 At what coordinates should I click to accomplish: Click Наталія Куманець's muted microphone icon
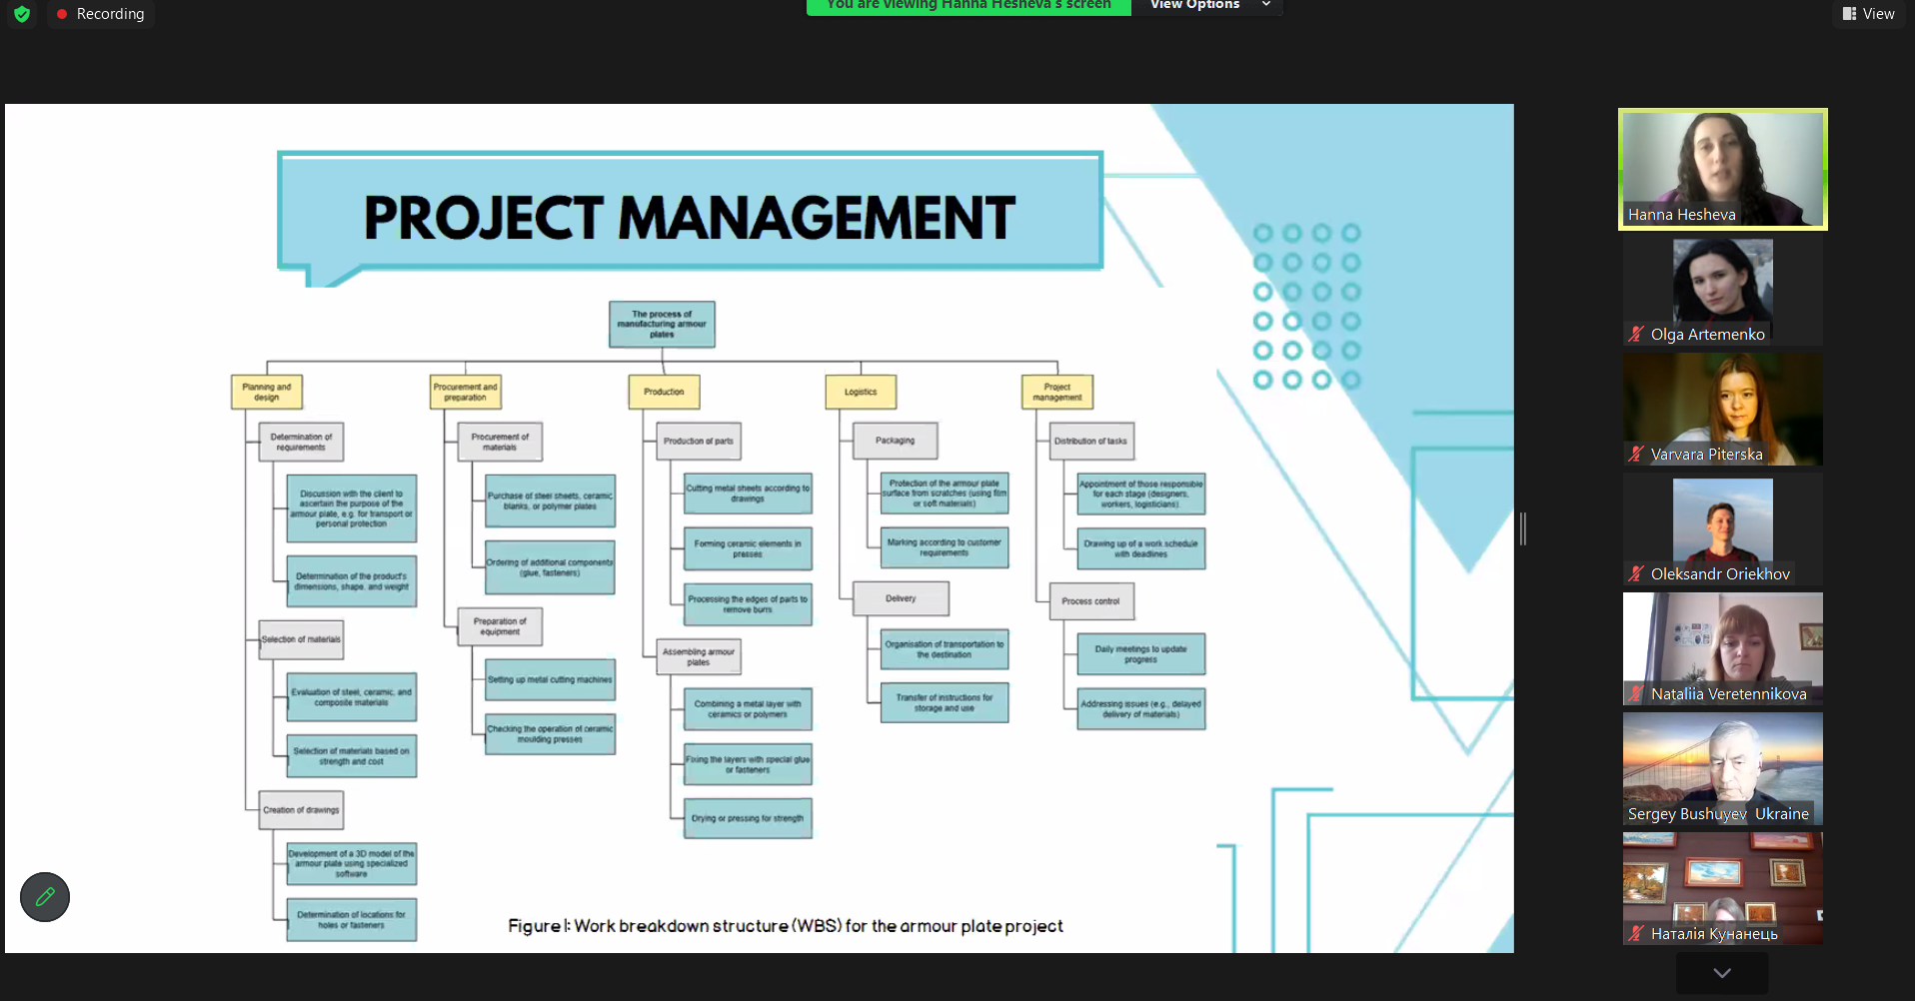coord(1636,934)
